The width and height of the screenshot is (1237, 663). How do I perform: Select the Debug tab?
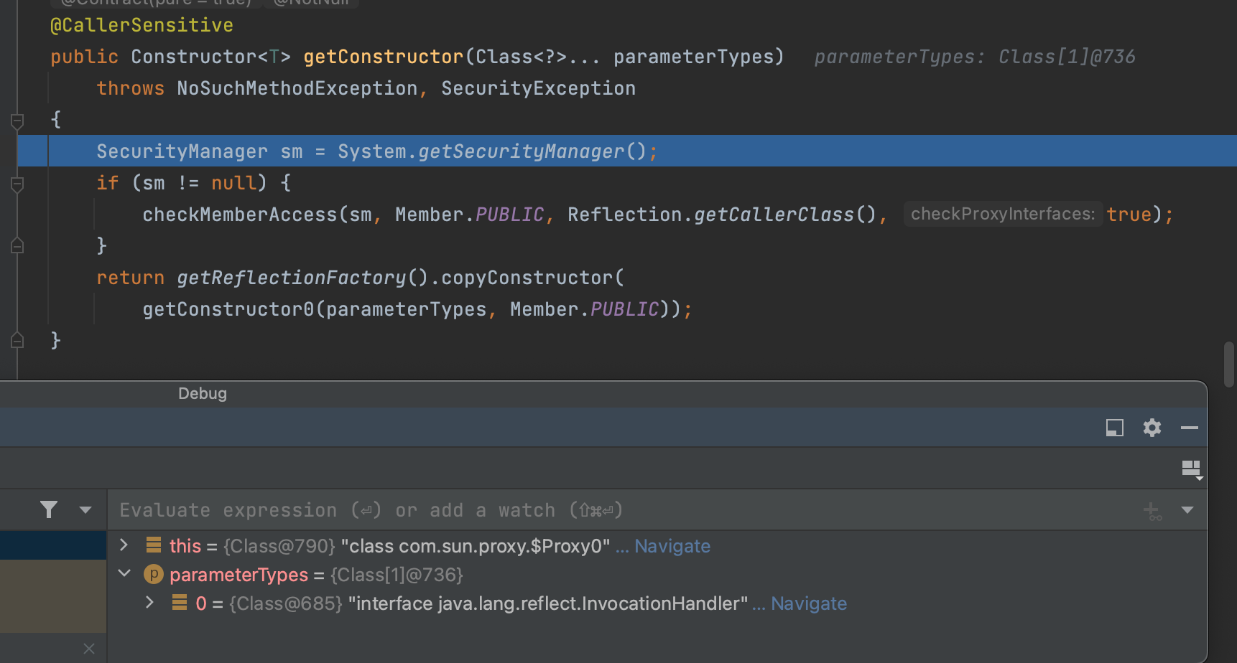202,394
